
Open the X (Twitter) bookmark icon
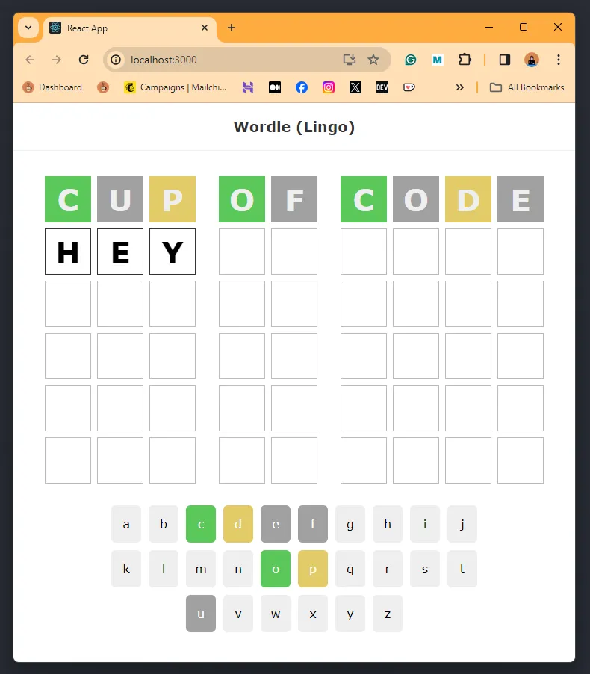pyautogui.click(x=355, y=87)
